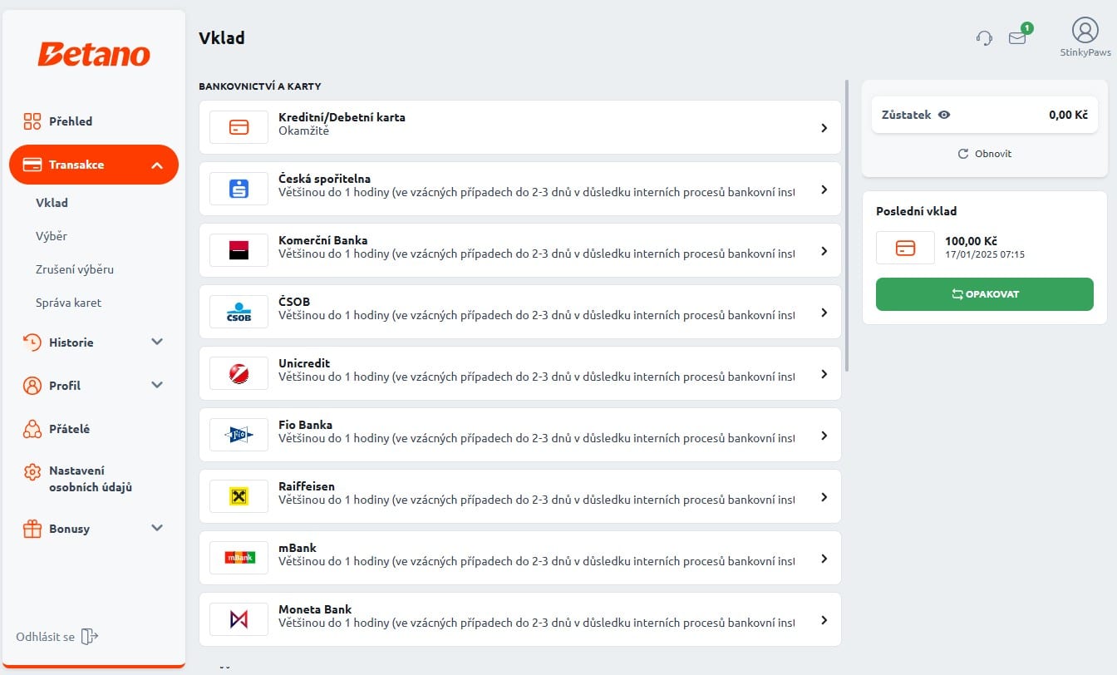1117x675 pixels.
Task: Click the Fio Banka logo
Action: pyautogui.click(x=239, y=435)
